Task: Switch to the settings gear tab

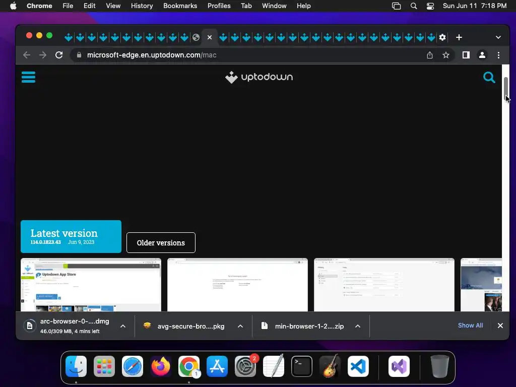Action: point(442,37)
